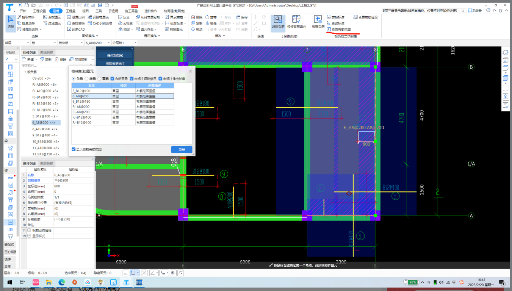The width and height of the screenshot is (512, 291).
Task: Click 新建 in component list toolbar
Action: pyautogui.click(x=29, y=59)
